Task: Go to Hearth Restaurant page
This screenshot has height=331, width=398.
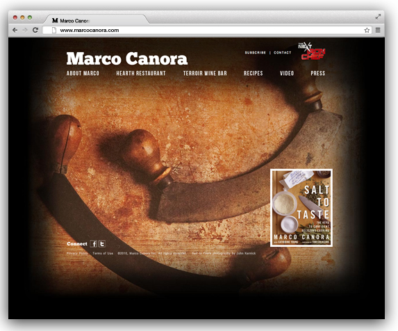Action: tap(141, 73)
